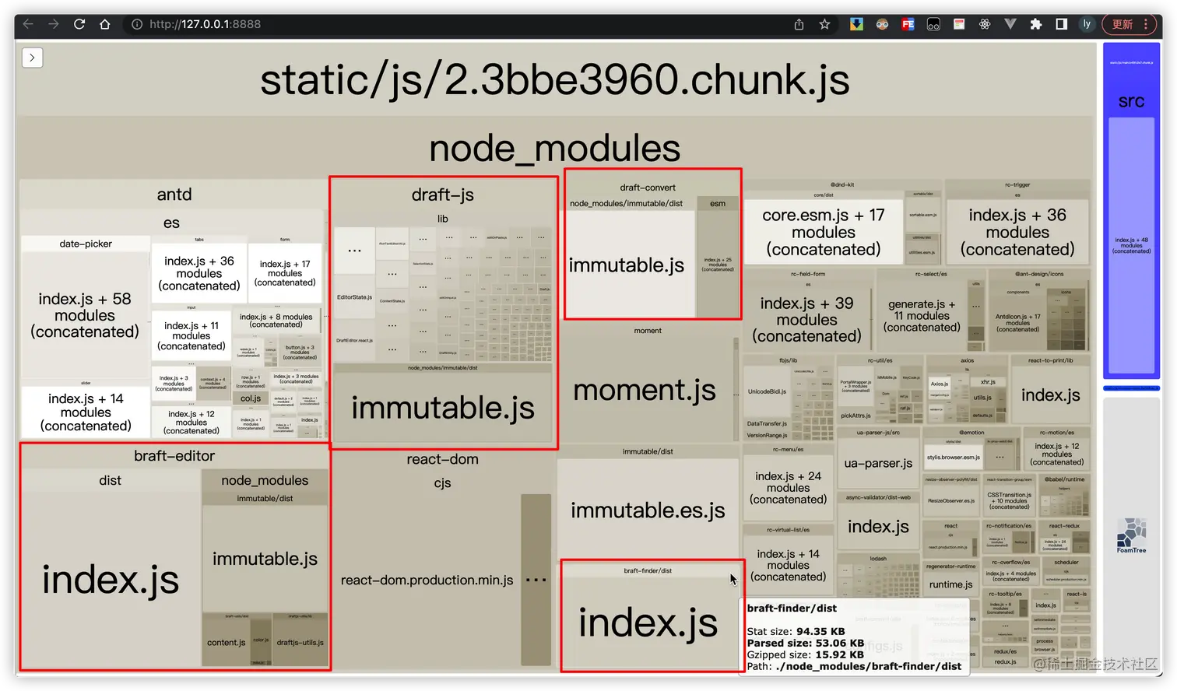Click react-dom.production.min.js block
Viewport: 1177px width, 691px height.
427,580
